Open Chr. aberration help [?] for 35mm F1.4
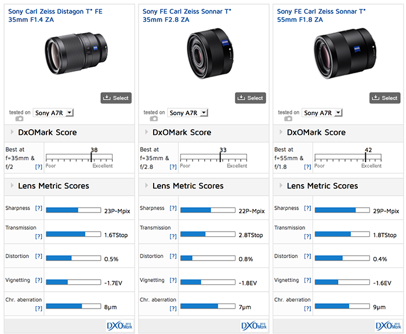The width and height of the screenshot is (406, 334). [39, 309]
